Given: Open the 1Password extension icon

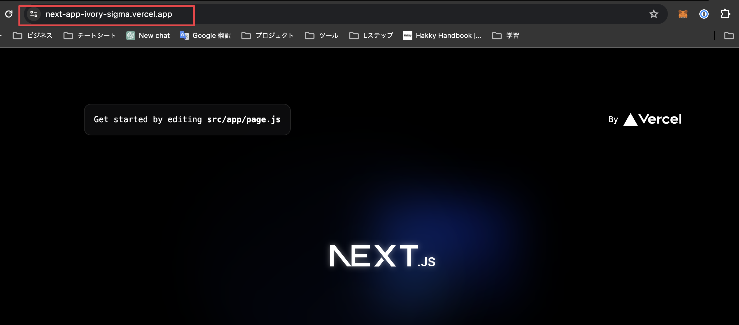Looking at the screenshot, I should pyautogui.click(x=704, y=14).
